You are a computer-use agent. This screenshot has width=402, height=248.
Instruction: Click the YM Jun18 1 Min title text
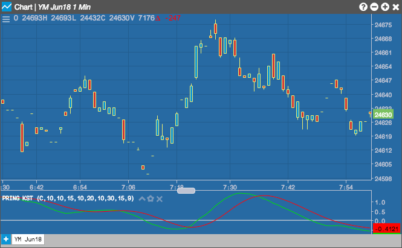[x=64, y=7]
